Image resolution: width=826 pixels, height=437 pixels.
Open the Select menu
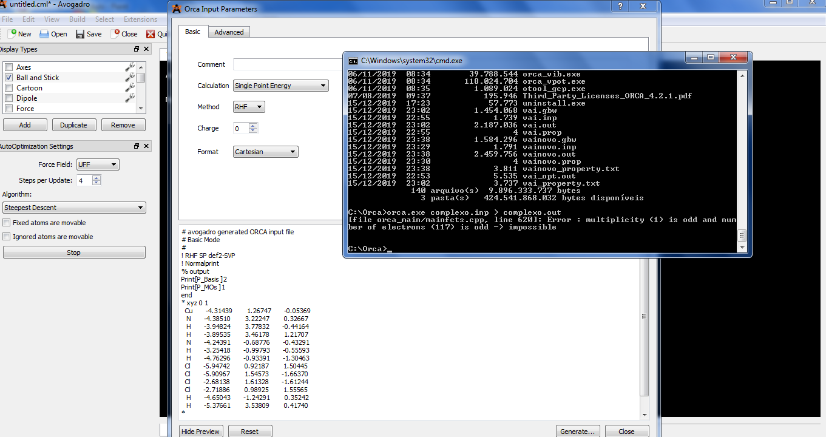(104, 19)
